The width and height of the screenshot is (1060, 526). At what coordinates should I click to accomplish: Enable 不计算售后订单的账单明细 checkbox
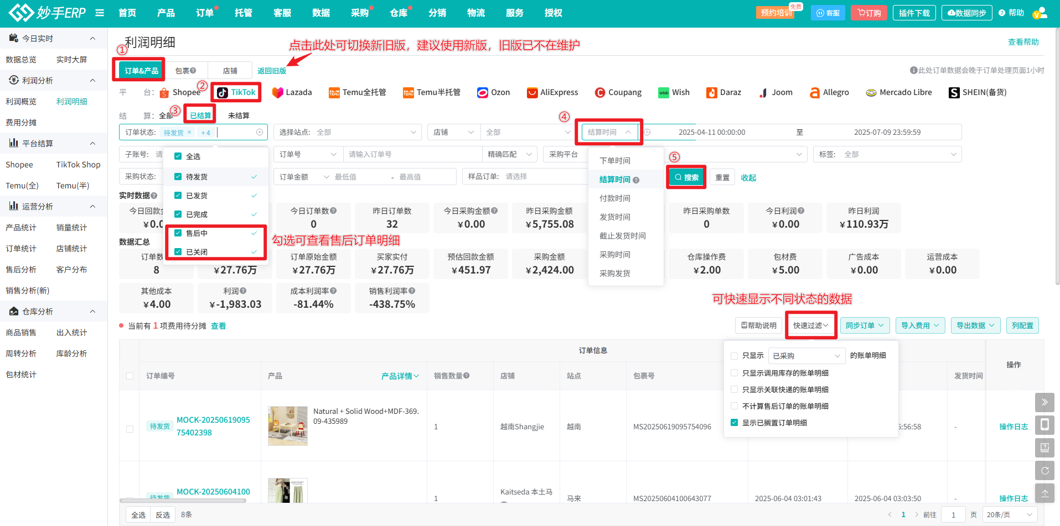[735, 406]
